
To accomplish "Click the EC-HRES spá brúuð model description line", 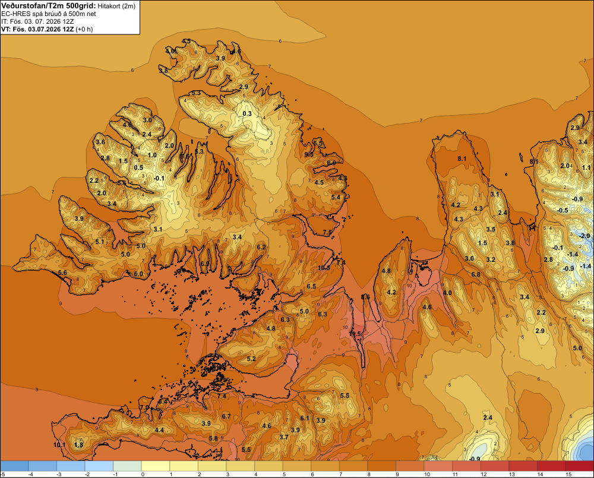I will pos(49,14).
